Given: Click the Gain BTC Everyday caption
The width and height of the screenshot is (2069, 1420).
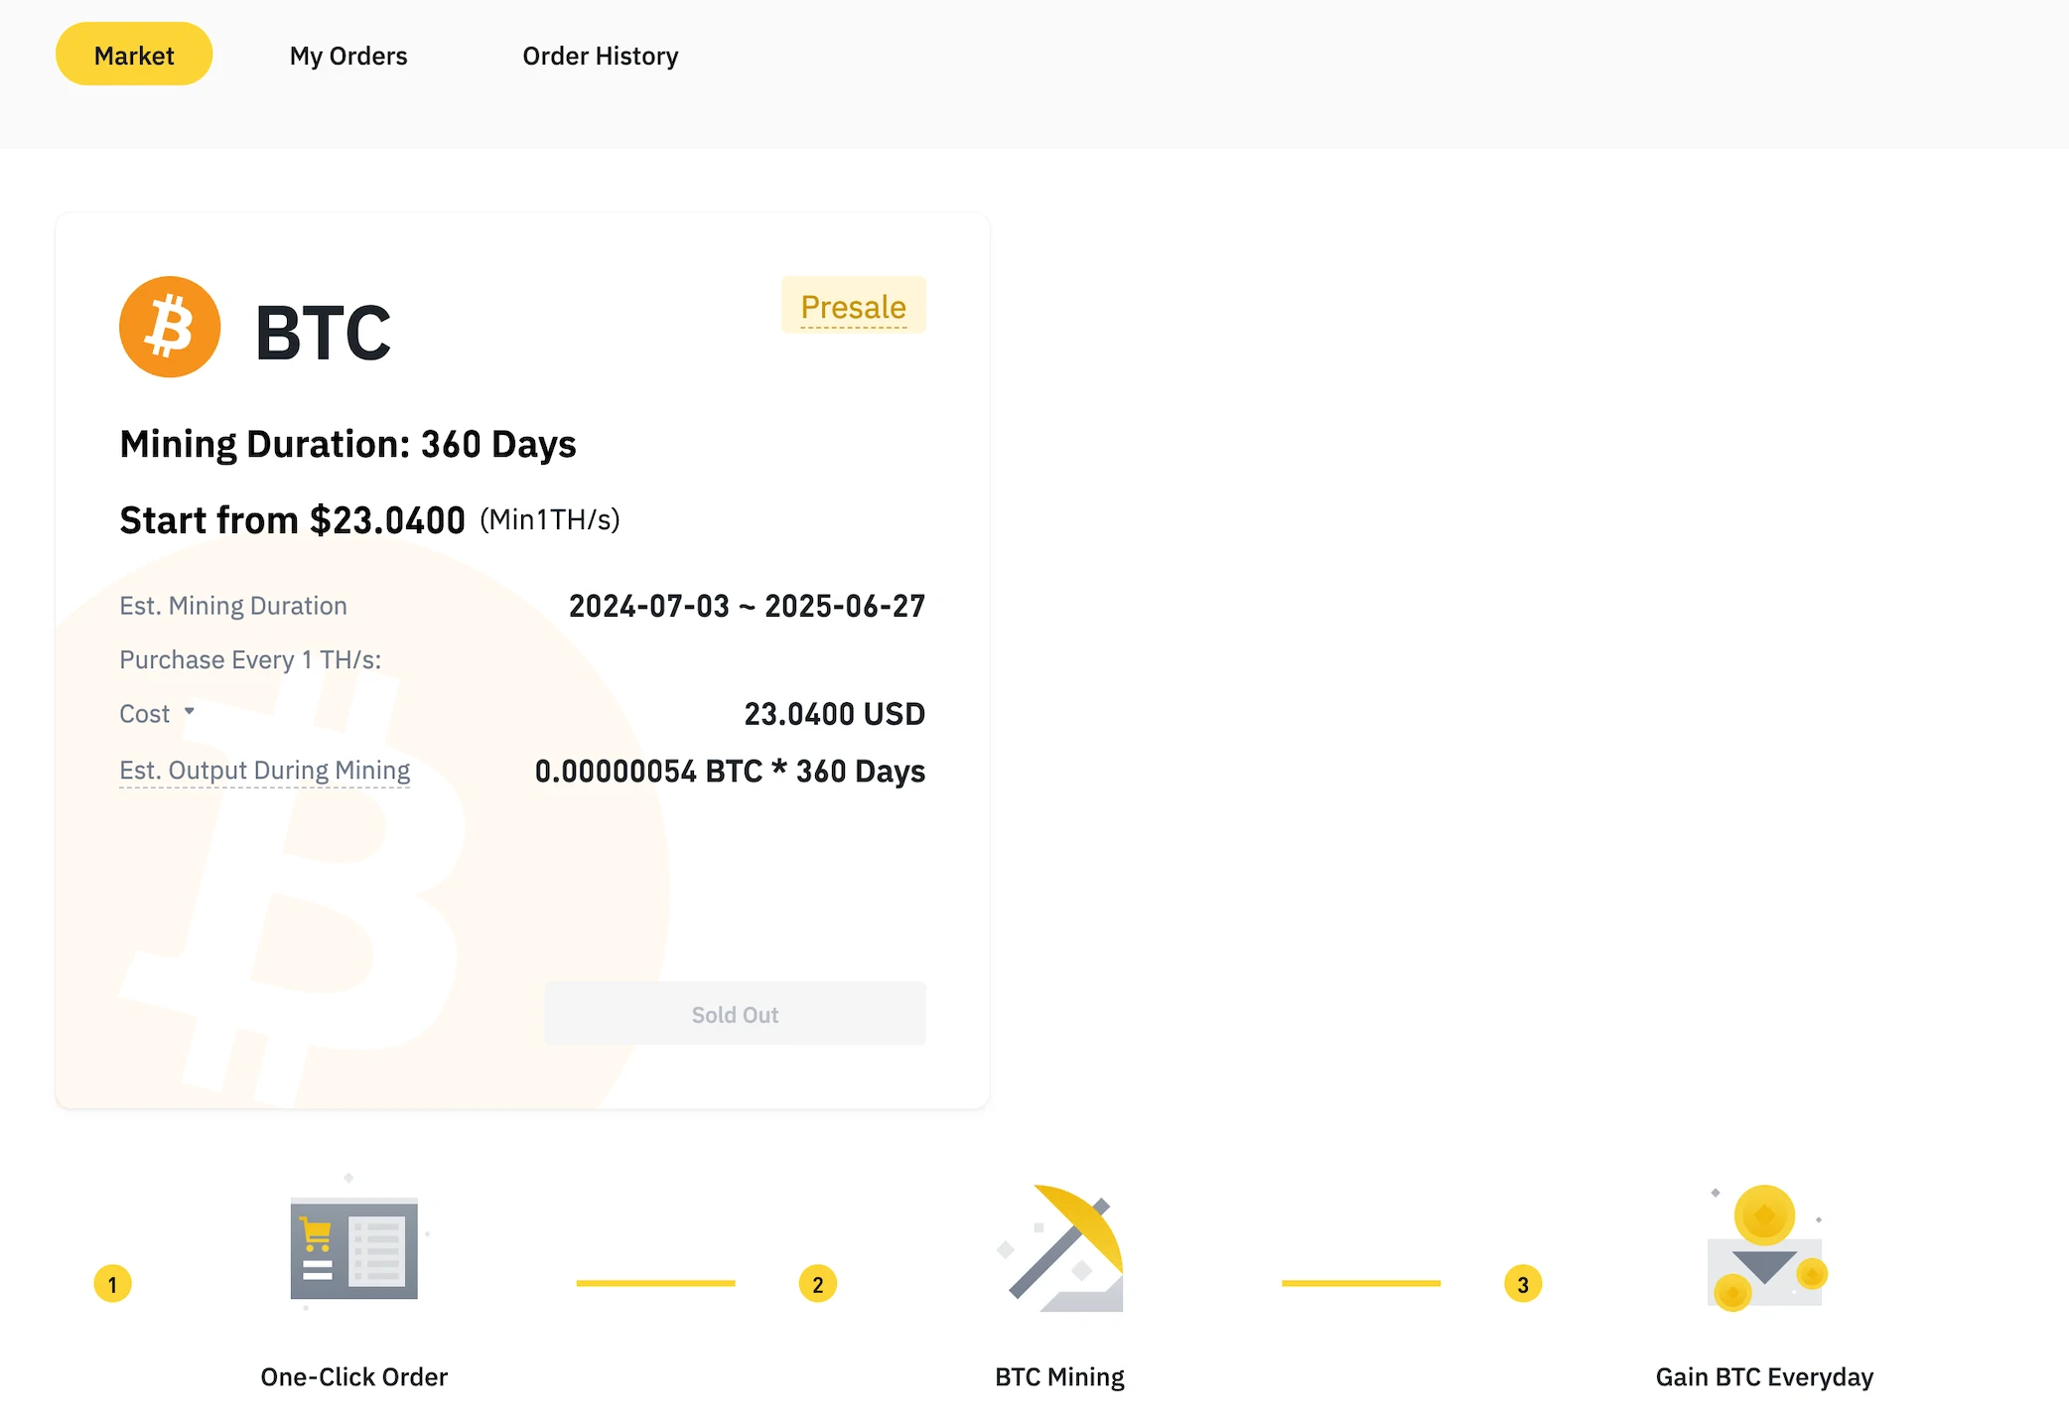Looking at the screenshot, I should [1764, 1377].
